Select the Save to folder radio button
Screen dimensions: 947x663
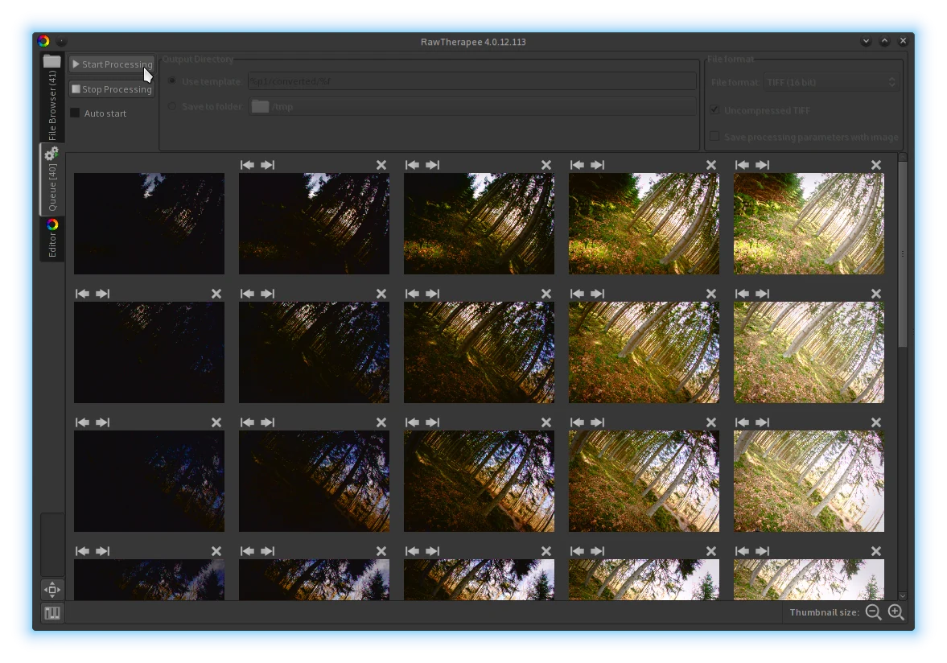pos(172,106)
